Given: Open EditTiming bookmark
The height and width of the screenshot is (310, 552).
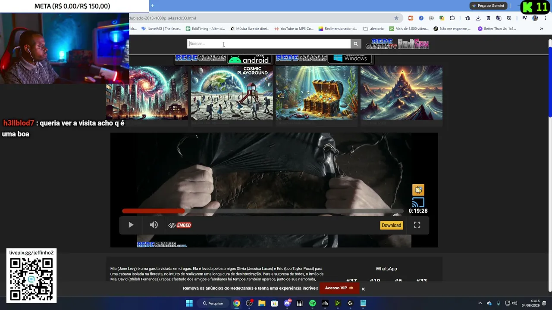Looking at the screenshot, I should (x=205, y=29).
